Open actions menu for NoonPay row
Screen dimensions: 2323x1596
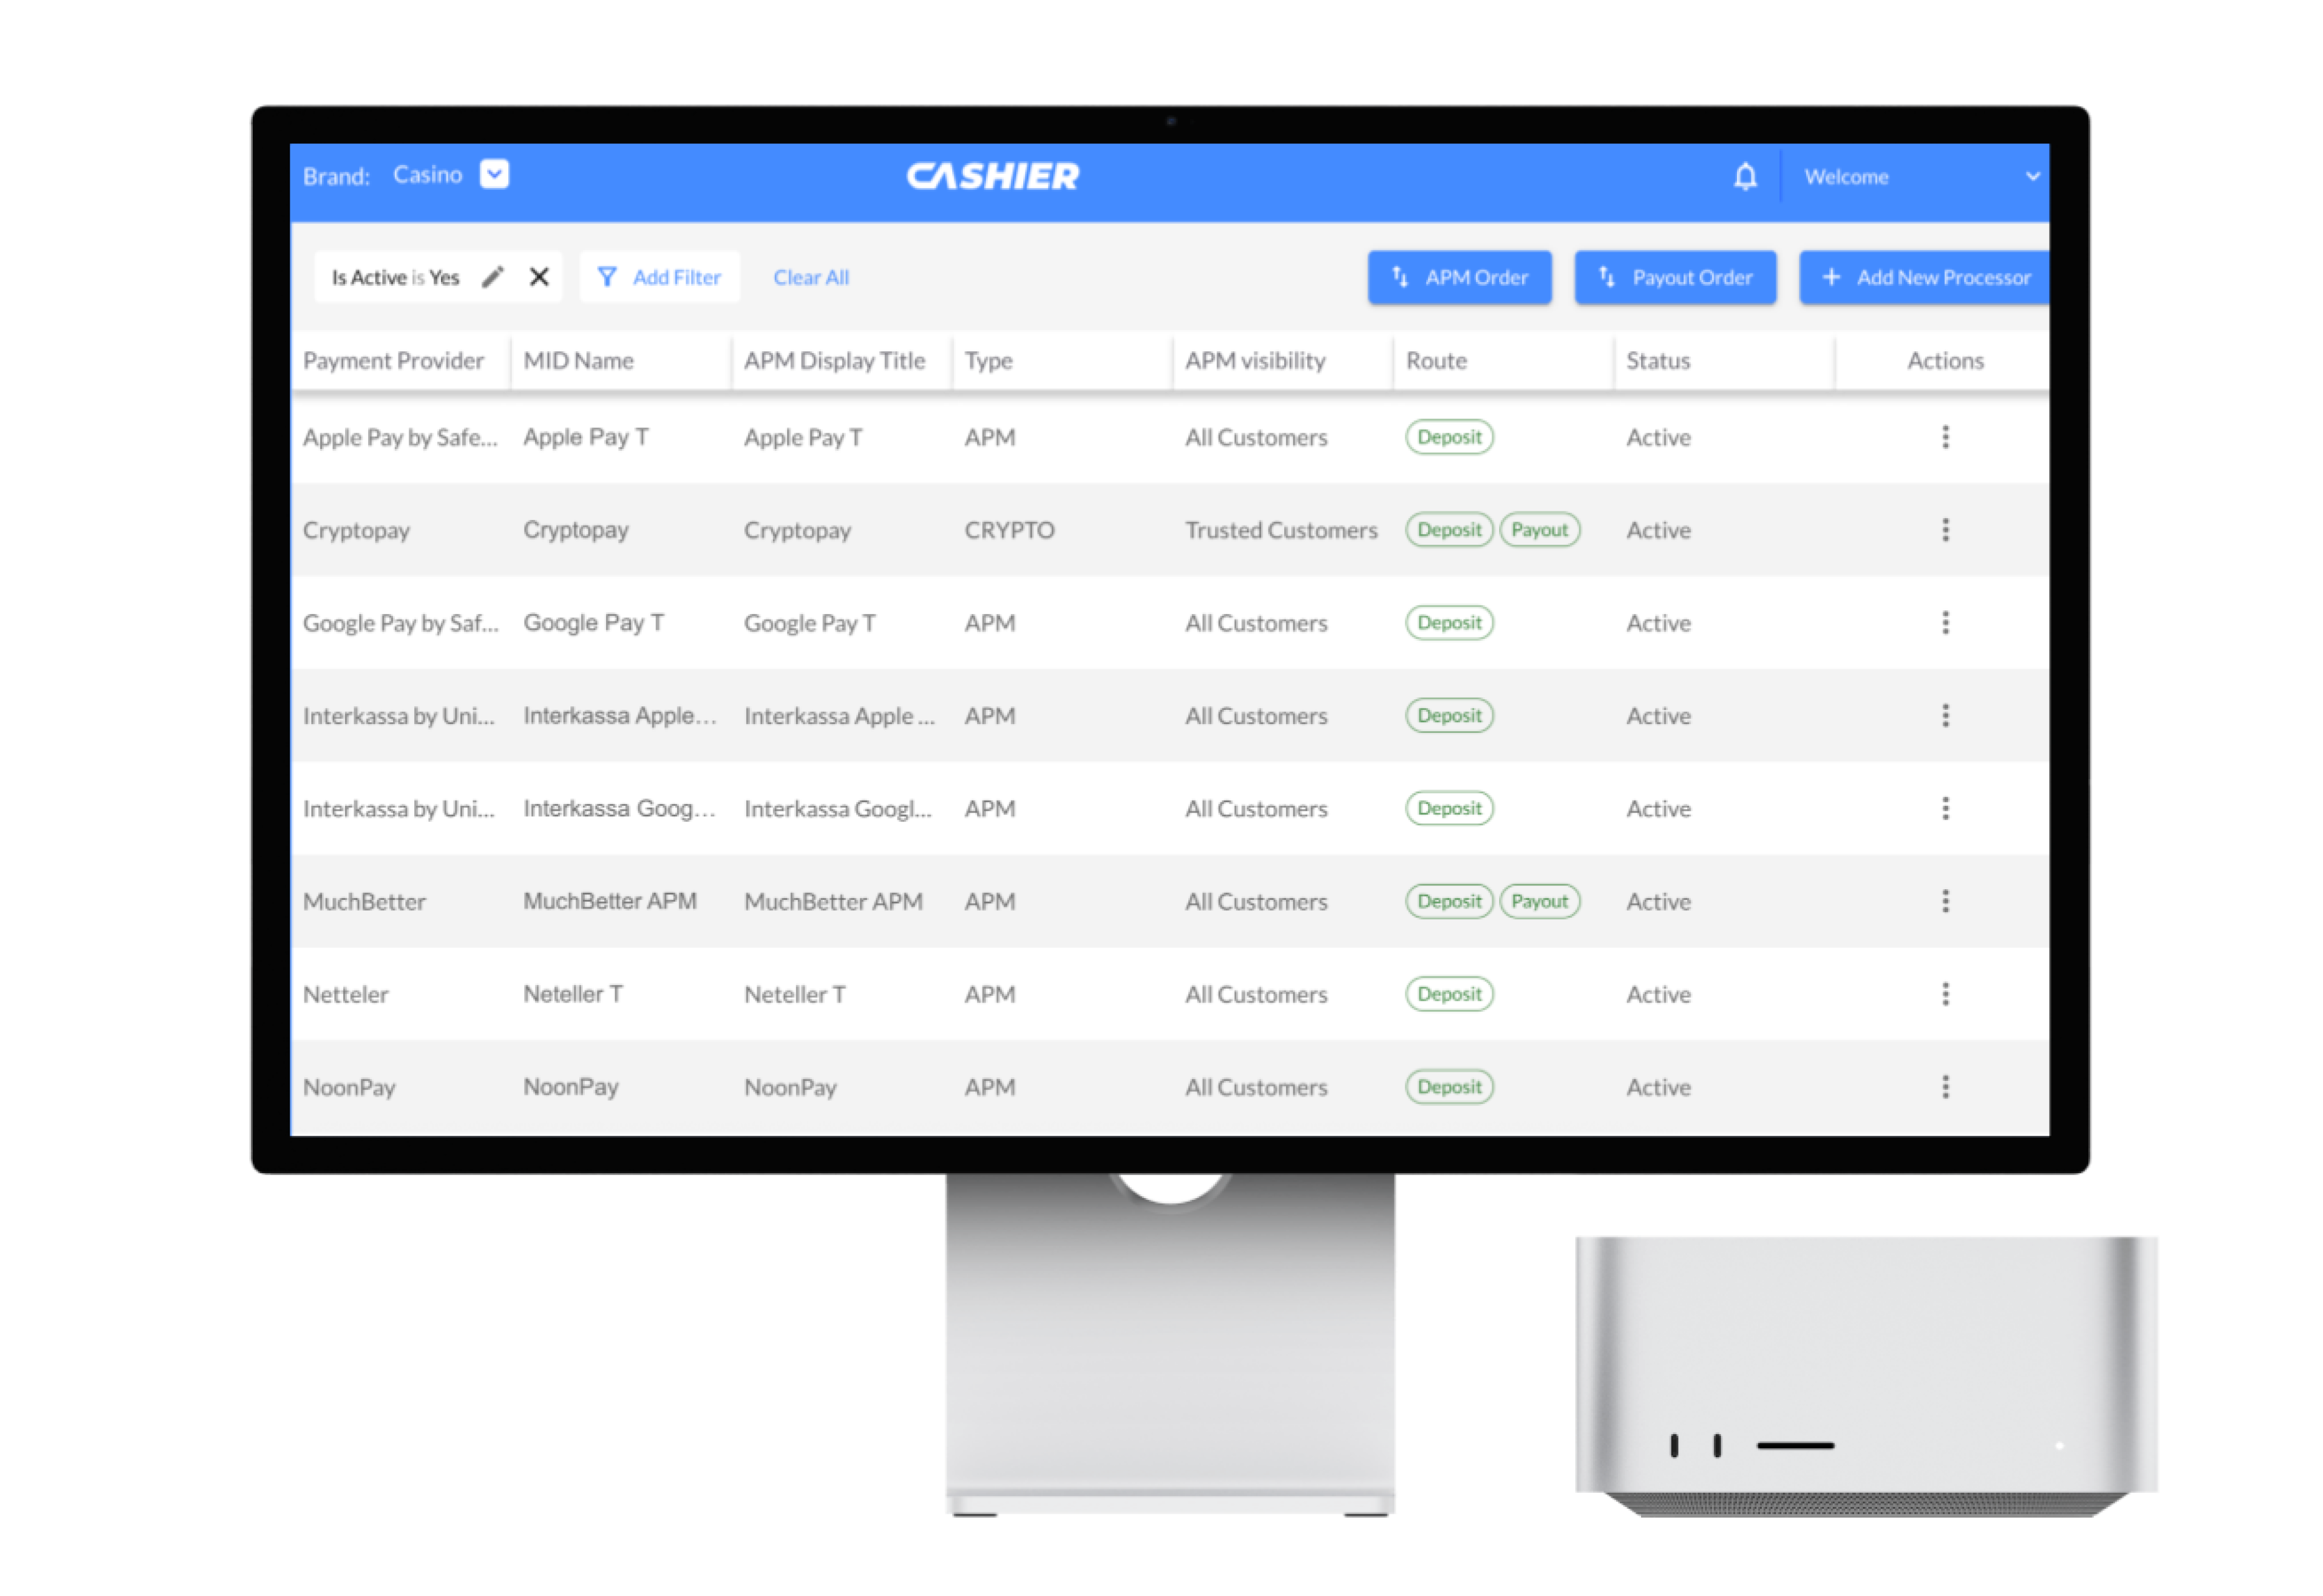tap(1945, 1087)
